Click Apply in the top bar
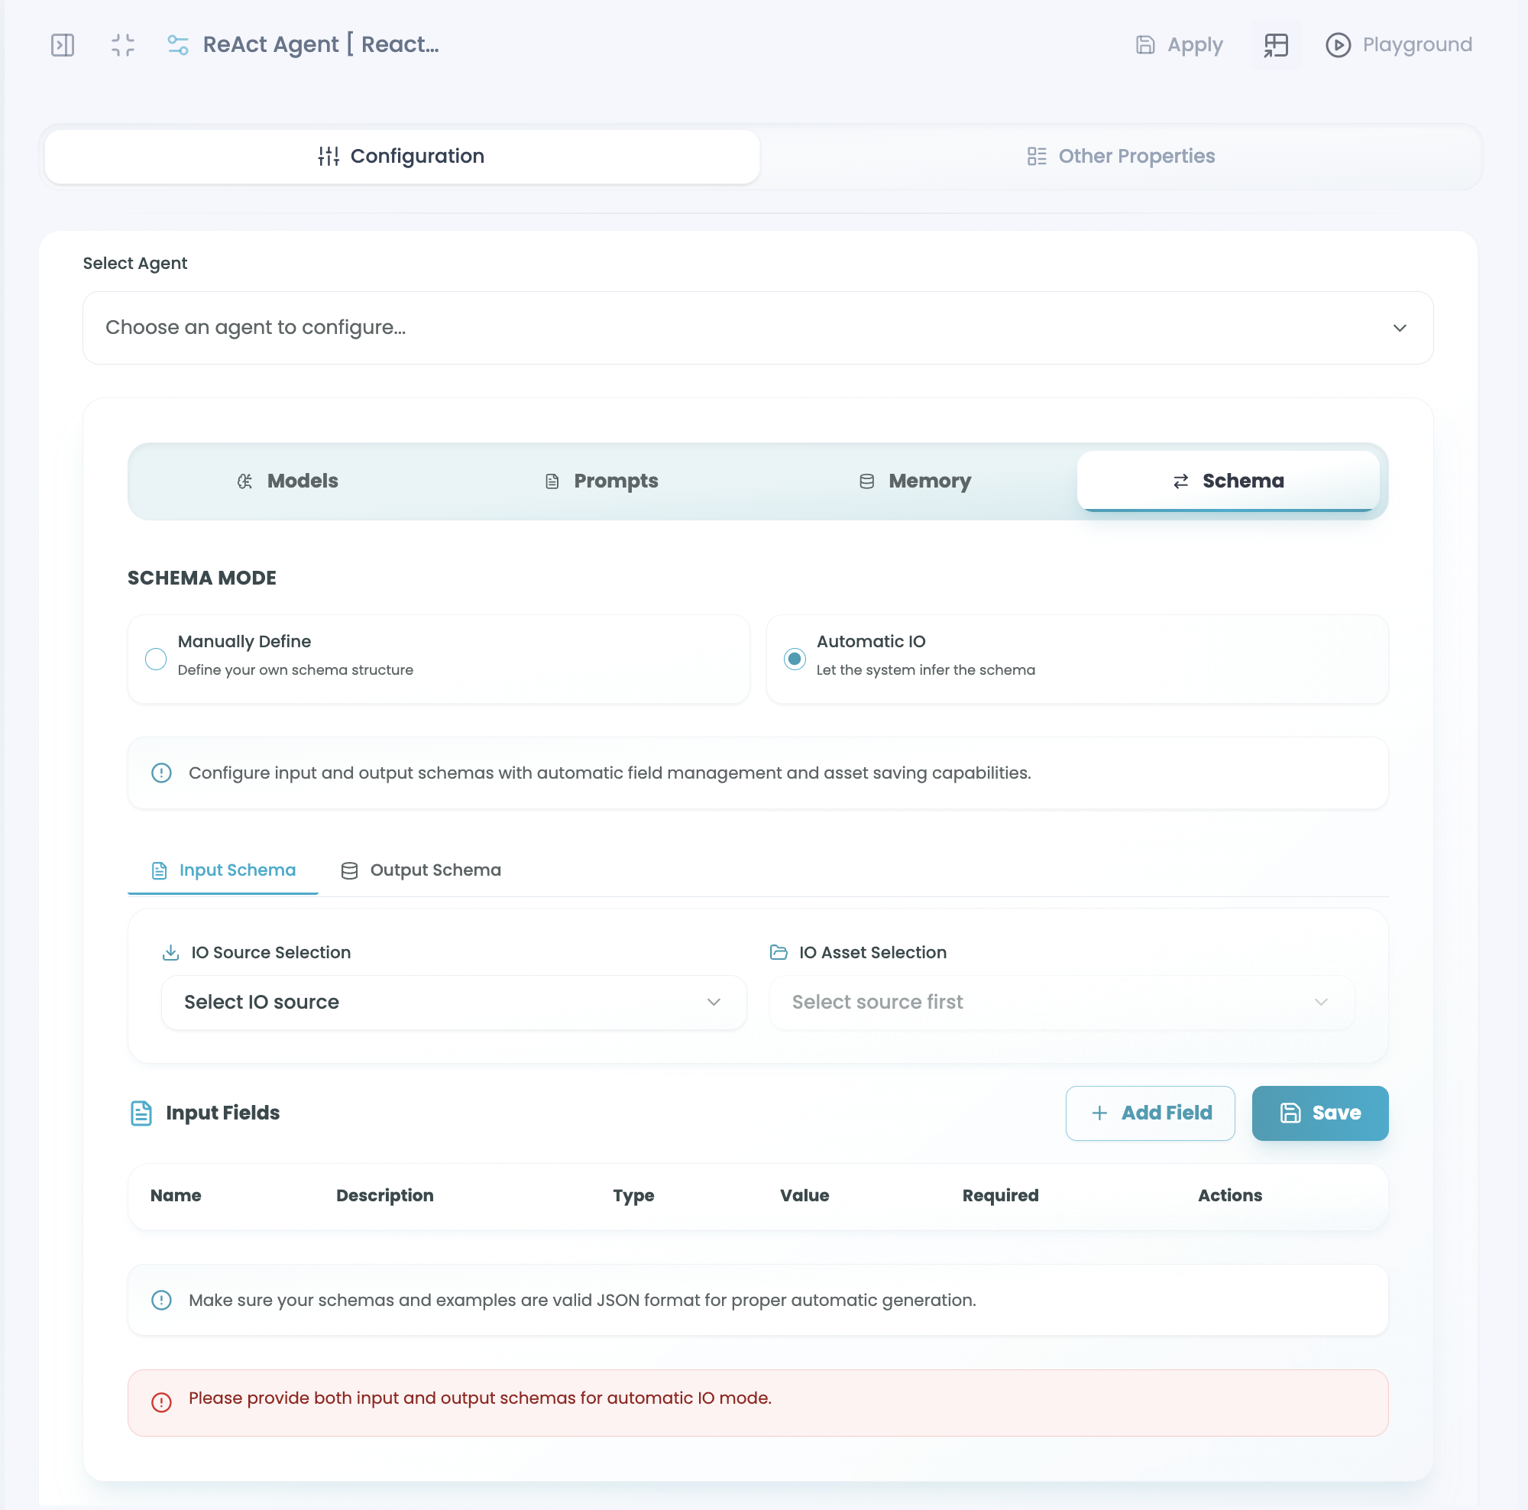The height and width of the screenshot is (1510, 1528). point(1179,45)
